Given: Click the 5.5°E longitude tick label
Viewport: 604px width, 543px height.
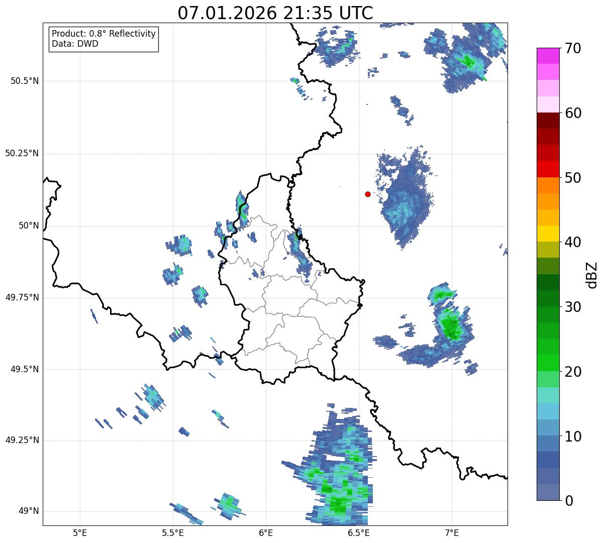Looking at the screenshot, I should 173,532.
